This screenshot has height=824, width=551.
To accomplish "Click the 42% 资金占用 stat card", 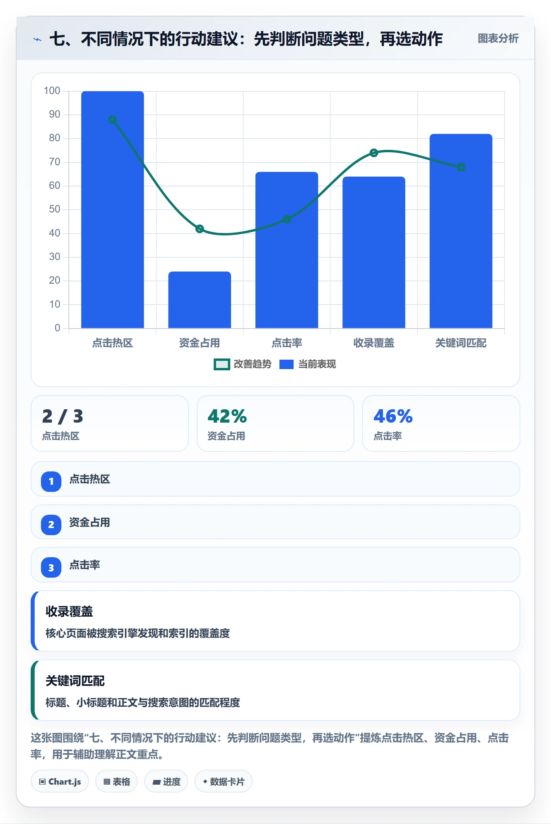I will tap(275, 423).
